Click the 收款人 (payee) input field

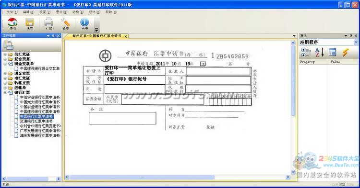click(218, 71)
